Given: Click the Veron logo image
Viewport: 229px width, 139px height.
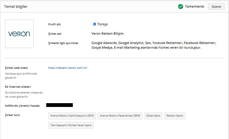Looking at the screenshot, I should (19, 34).
